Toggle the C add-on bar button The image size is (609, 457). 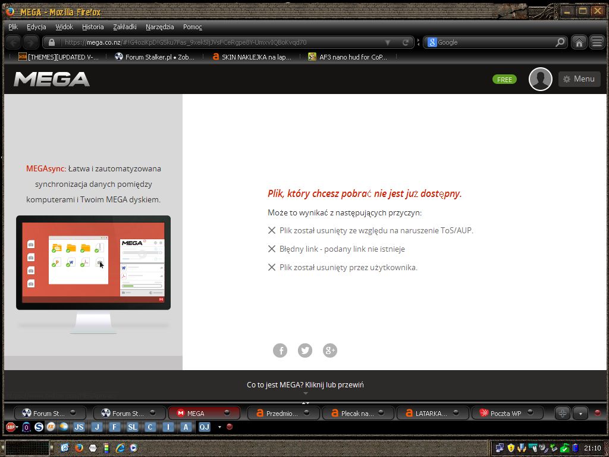(x=150, y=427)
